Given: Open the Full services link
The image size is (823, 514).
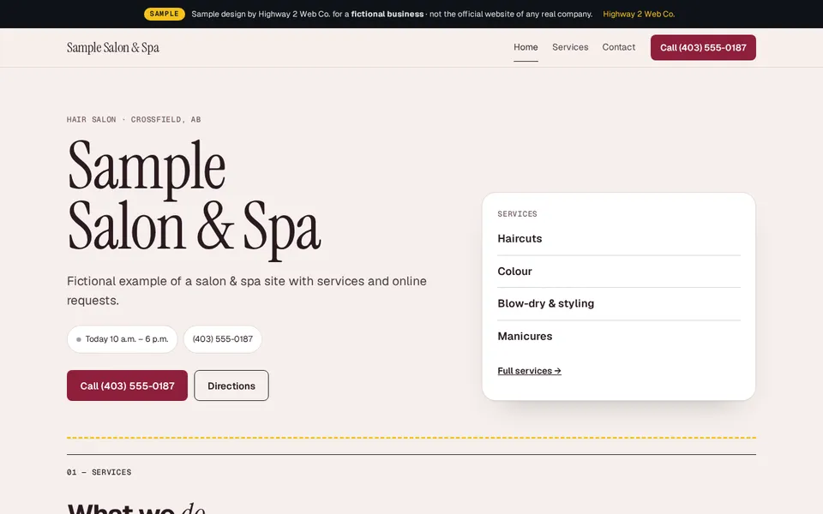Looking at the screenshot, I should pos(529,371).
